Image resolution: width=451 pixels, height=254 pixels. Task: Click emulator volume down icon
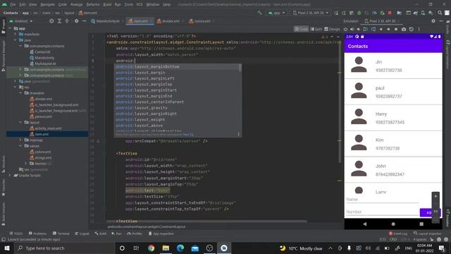(359, 29)
